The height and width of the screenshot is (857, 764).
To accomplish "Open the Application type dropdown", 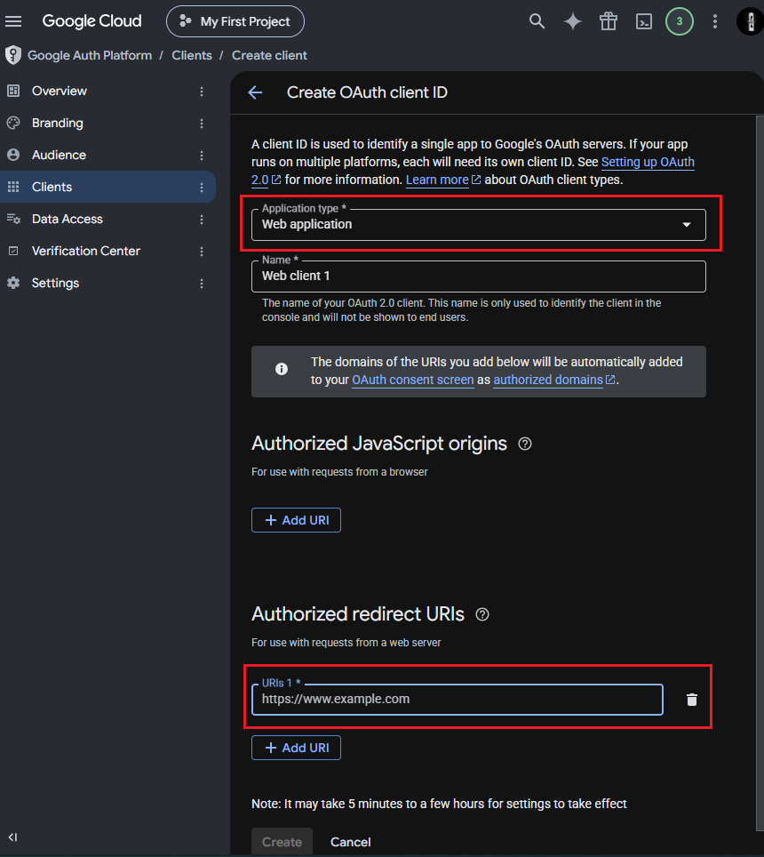I will tap(478, 225).
